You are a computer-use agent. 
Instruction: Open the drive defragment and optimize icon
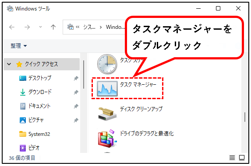[x=107, y=138]
